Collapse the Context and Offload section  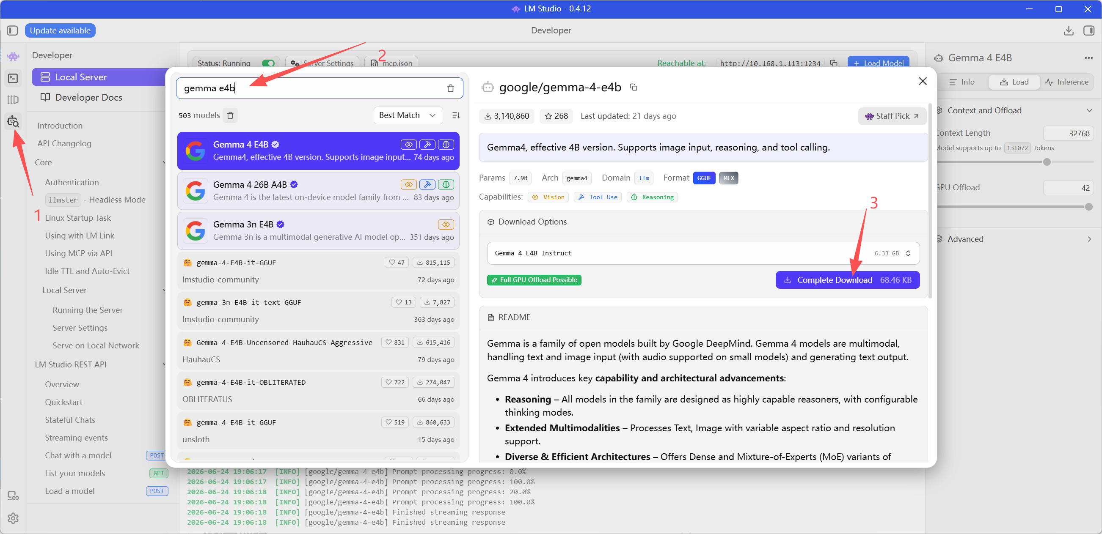click(1089, 111)
